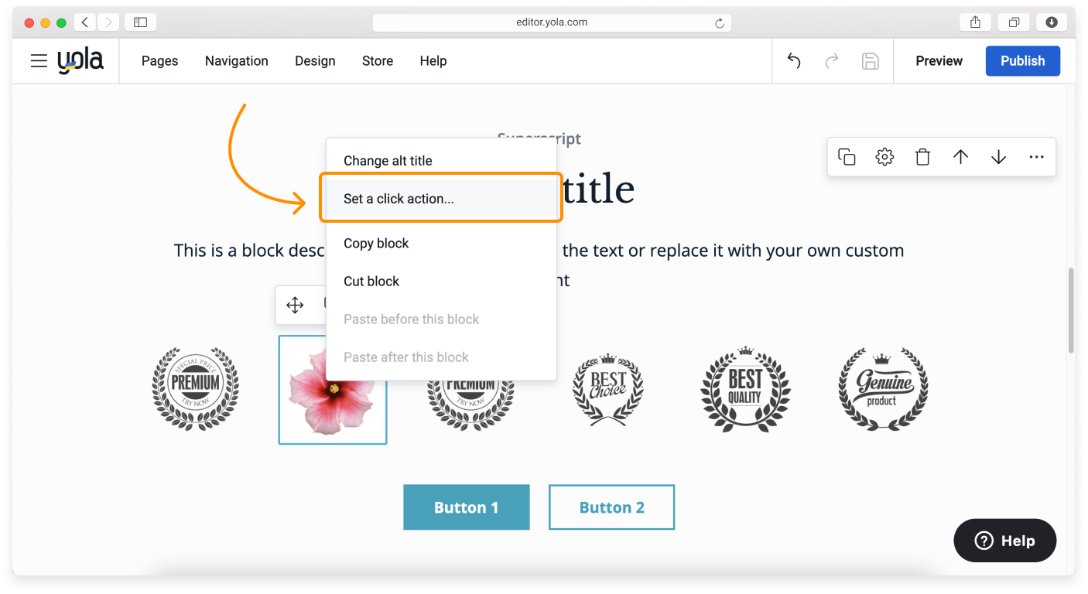Open the Design menu
Screen dimensions: 1088x594
tap(315, 61)
